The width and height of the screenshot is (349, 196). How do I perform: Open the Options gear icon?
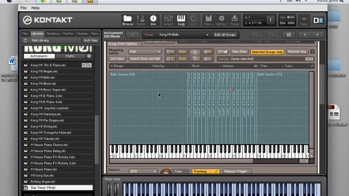221,20
